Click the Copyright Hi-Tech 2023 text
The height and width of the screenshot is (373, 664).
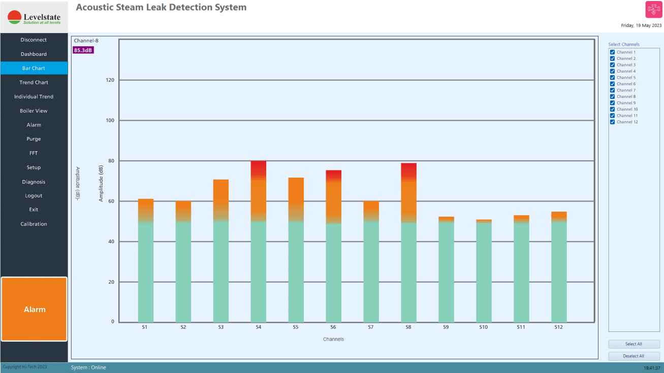click(24, 367)
